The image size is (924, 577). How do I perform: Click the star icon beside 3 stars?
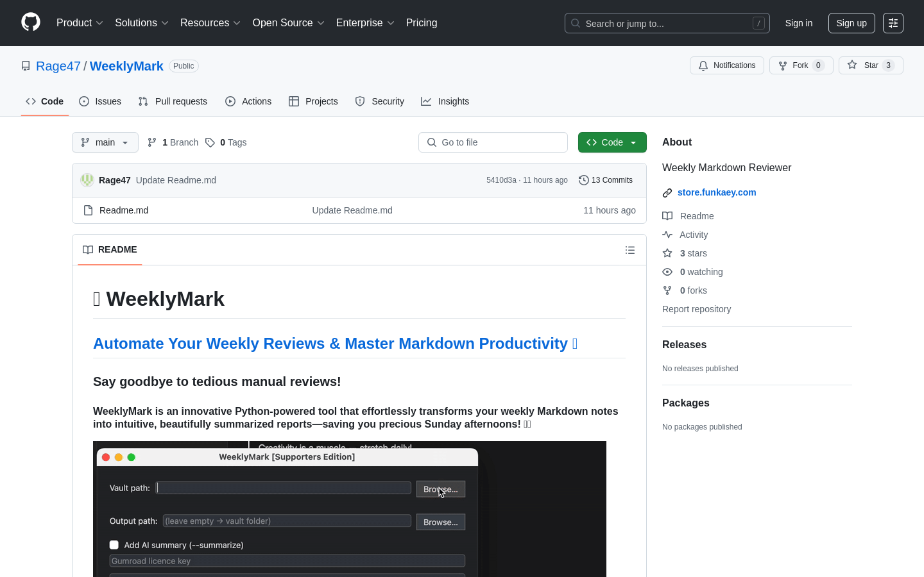(667, 253)
